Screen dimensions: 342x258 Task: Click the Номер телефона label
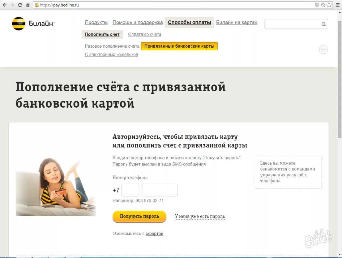tap(130, 178)
